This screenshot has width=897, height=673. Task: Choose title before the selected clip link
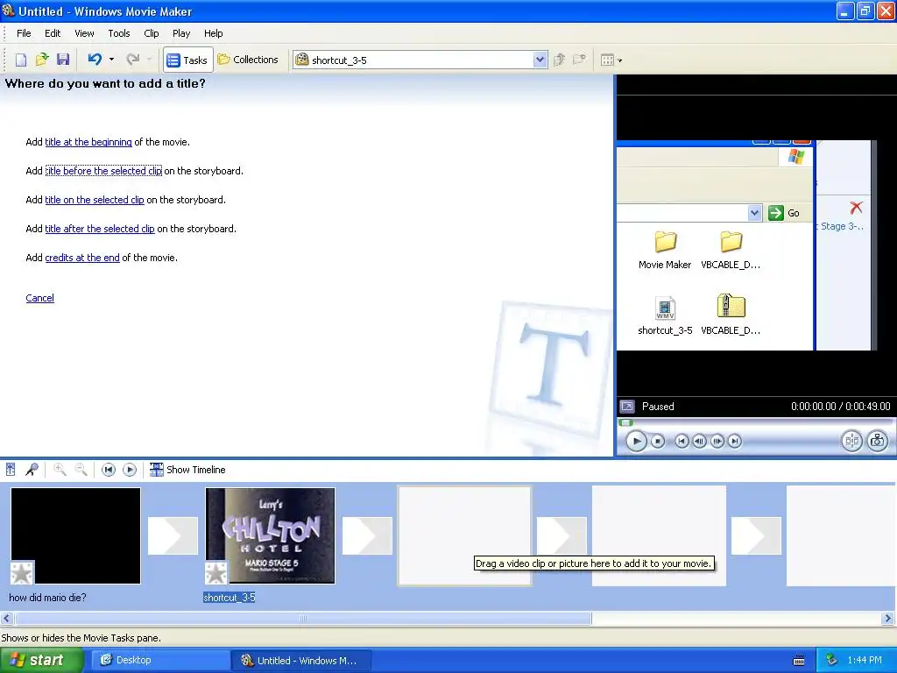(x=103, y=171)
